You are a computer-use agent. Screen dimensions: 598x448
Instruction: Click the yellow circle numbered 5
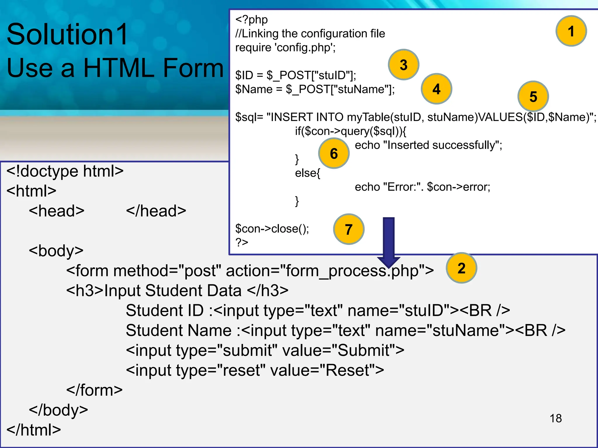[533, 97]
